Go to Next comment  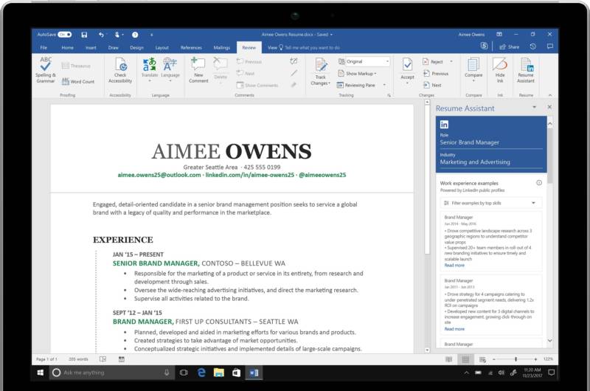pyautogui.click(x=246, y=73)
